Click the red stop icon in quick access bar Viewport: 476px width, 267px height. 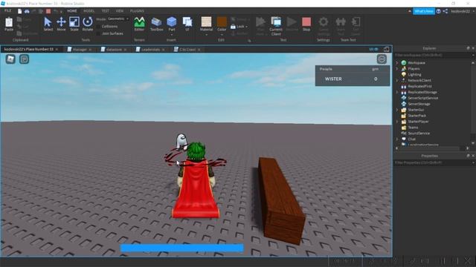pos(48,11)
